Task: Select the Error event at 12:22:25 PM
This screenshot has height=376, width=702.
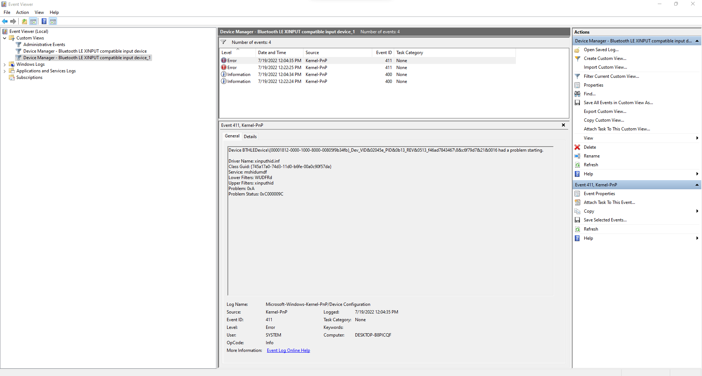Action: tap(367, 68)
